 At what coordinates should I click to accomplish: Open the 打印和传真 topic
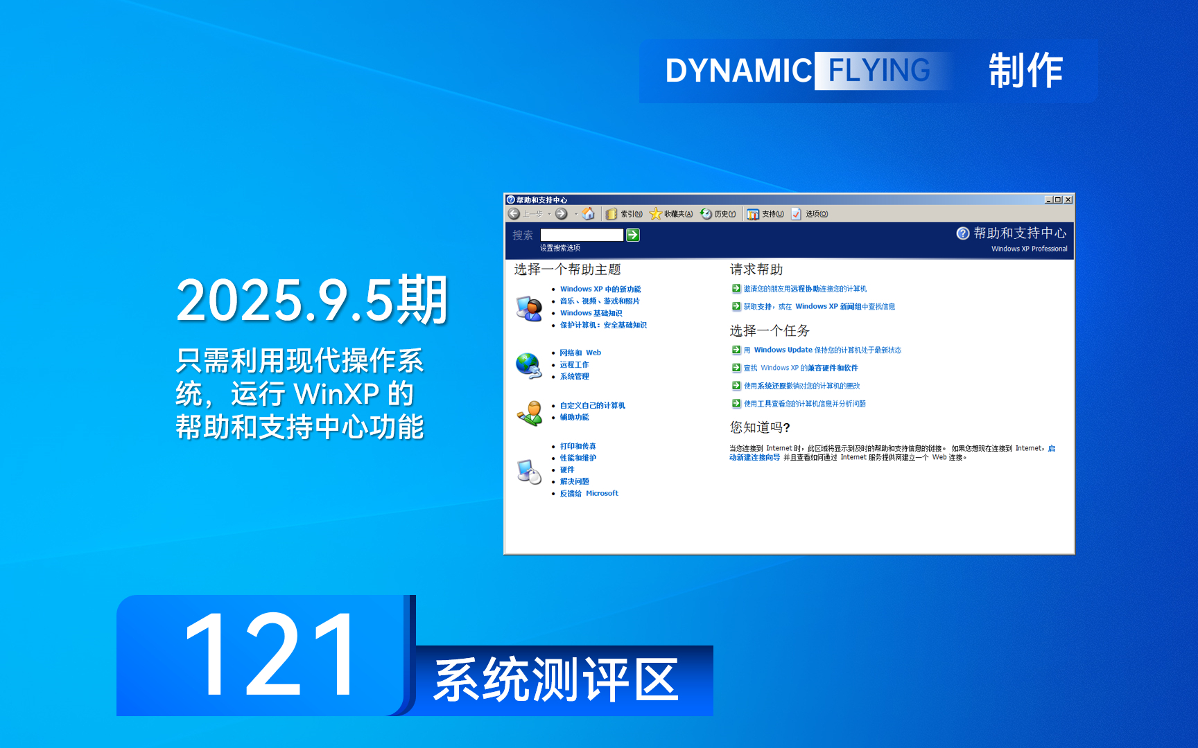(578, 446)
